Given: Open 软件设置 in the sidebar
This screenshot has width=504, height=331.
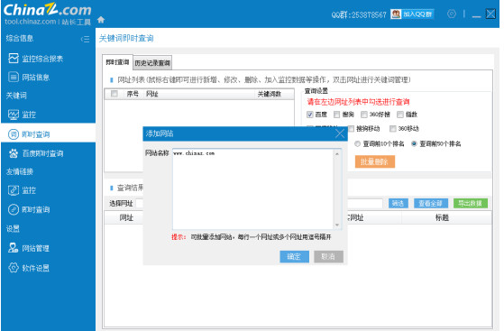Looking at the screenshot, I should pos(29,268).
